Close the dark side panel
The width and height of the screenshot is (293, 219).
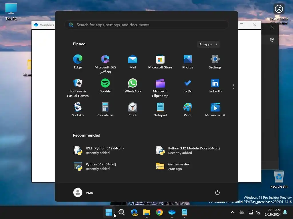pyautogui.click(x=272, y=27)
